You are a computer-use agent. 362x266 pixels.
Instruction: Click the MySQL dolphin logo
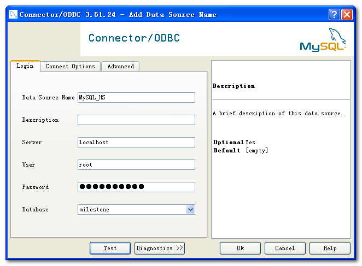323,39
